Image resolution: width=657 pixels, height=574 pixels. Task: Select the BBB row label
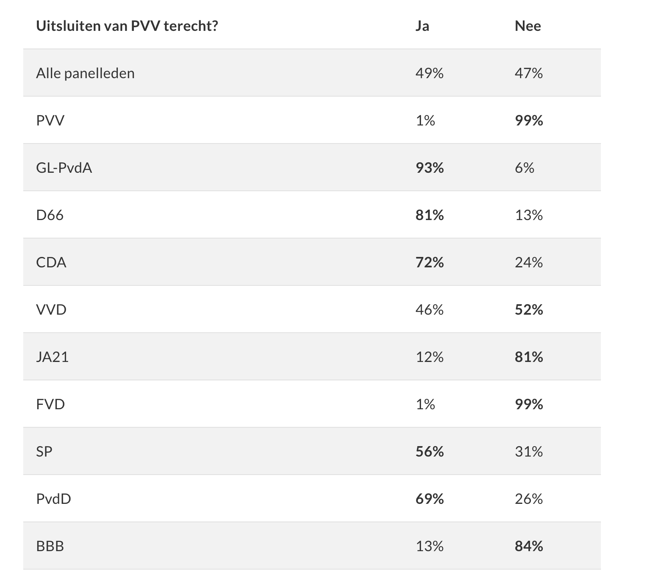(x=50, y=546)
